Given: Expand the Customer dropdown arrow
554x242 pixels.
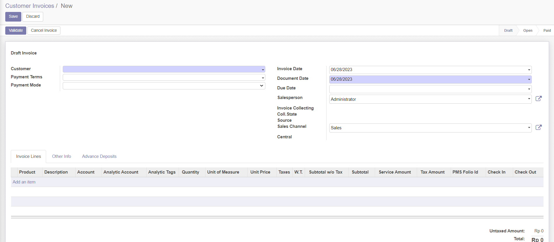Looking at the screenshot, I should (263, 70).
